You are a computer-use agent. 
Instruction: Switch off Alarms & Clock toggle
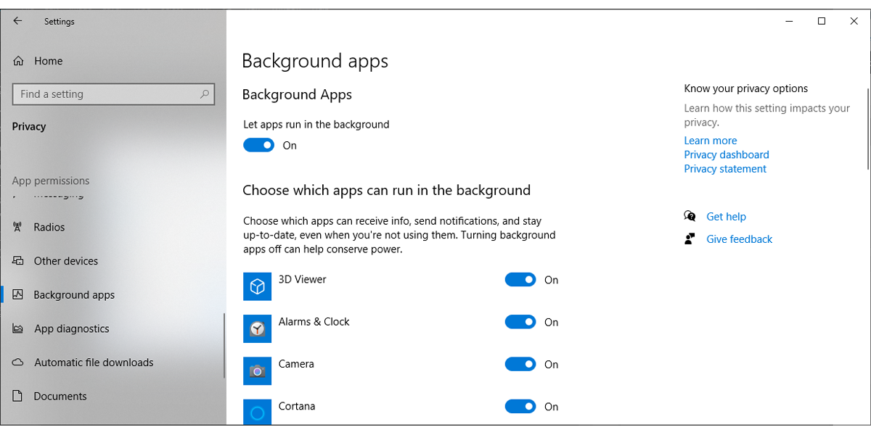pos(520,322)
